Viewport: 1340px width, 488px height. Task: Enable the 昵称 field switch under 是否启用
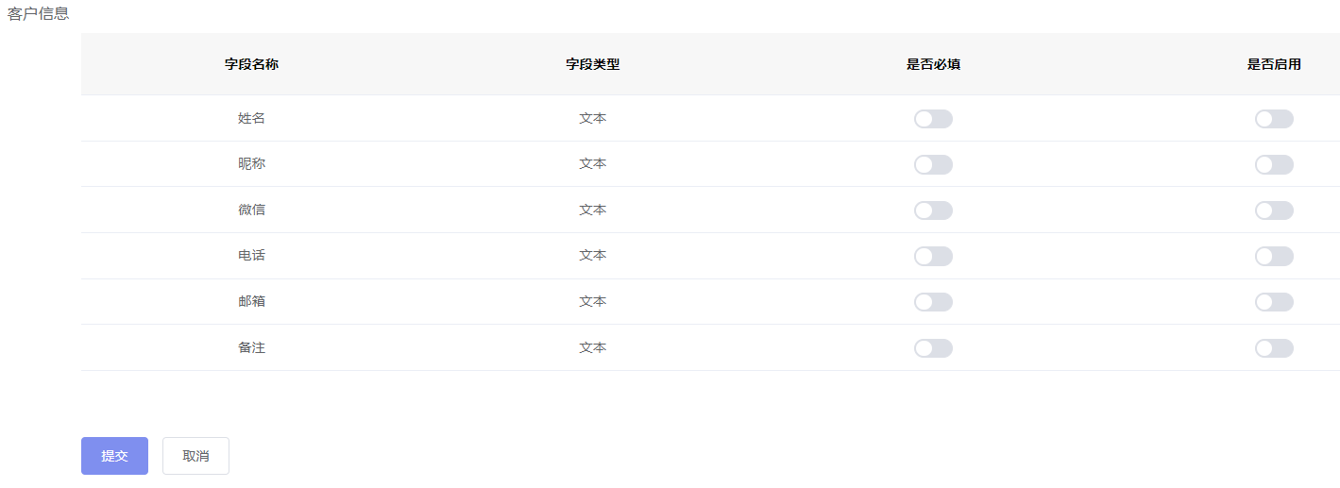coord(1274,164)
